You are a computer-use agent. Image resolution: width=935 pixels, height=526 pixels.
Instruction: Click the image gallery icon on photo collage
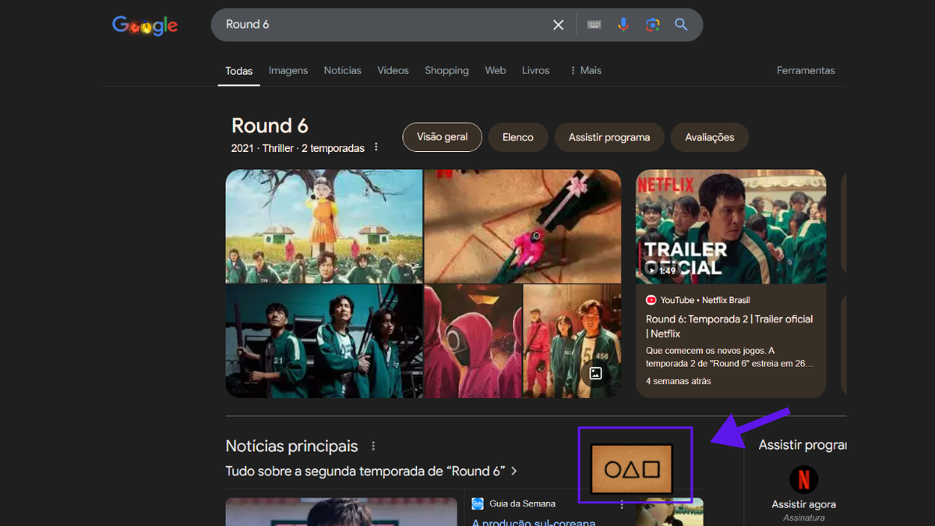click(596, 373)
